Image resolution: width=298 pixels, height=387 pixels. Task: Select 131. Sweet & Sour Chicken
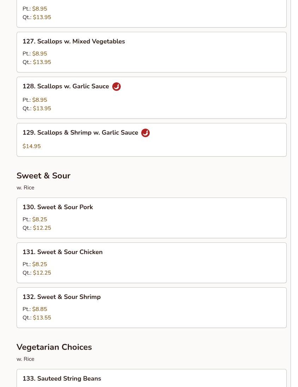click(x=62, y=252)
